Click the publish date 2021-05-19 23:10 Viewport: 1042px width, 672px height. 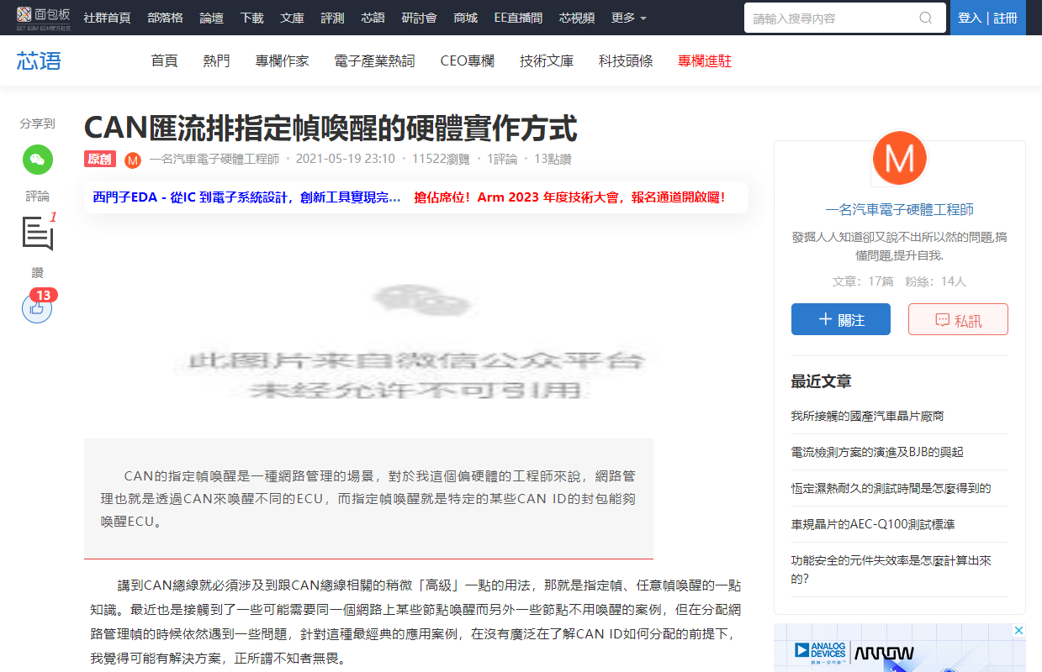pos(346,159)
